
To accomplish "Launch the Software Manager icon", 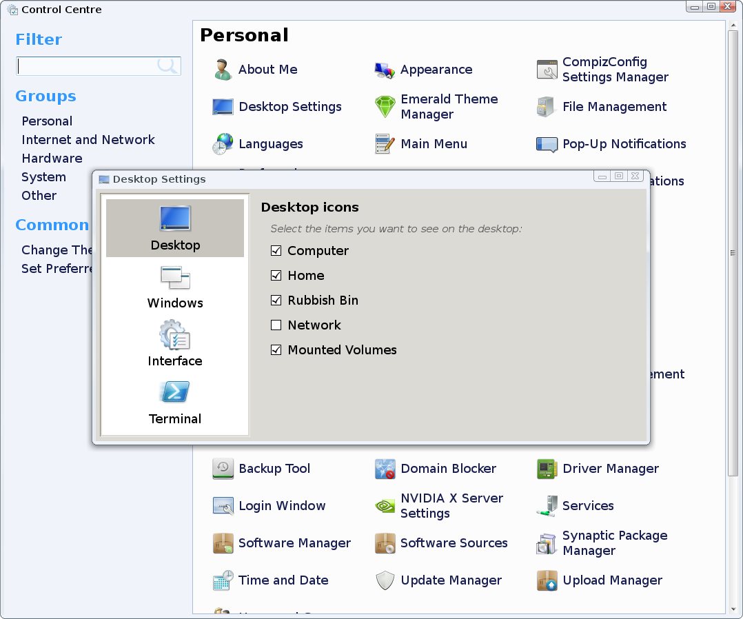I will point(223,543).
